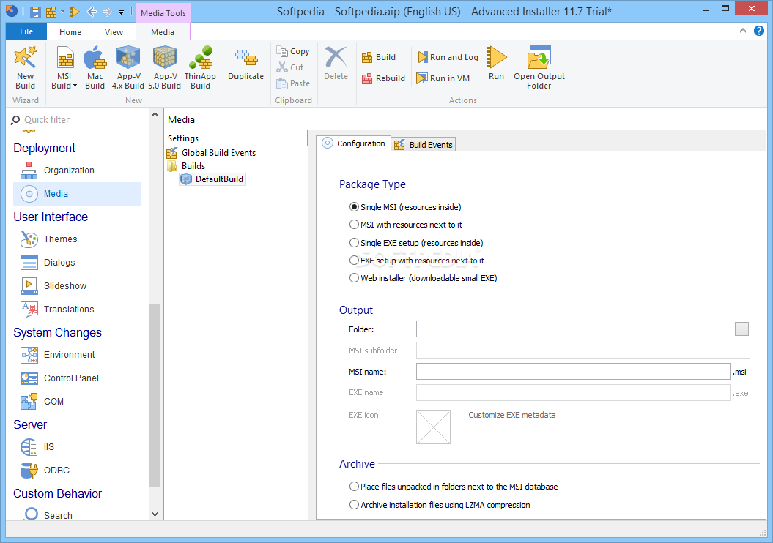Click Customize EXE metadata link
Screen dimensions: 773x543
click(511, 415)
